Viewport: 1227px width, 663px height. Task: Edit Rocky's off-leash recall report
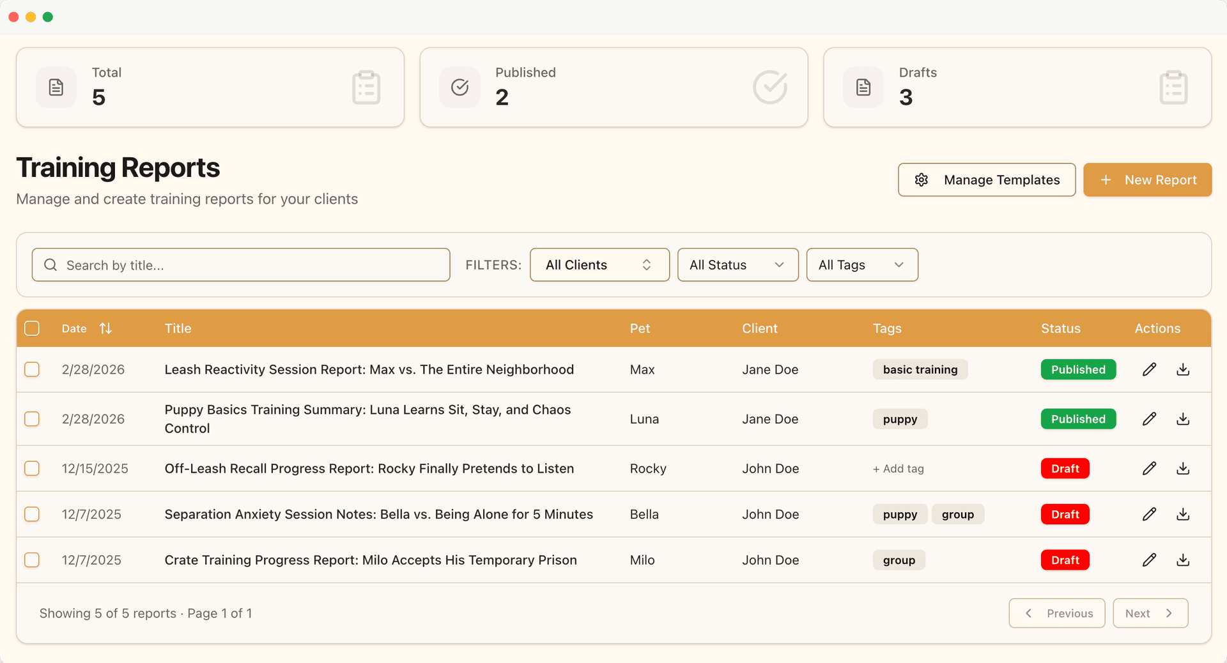pyautogui.click(x=1149, y=468)
